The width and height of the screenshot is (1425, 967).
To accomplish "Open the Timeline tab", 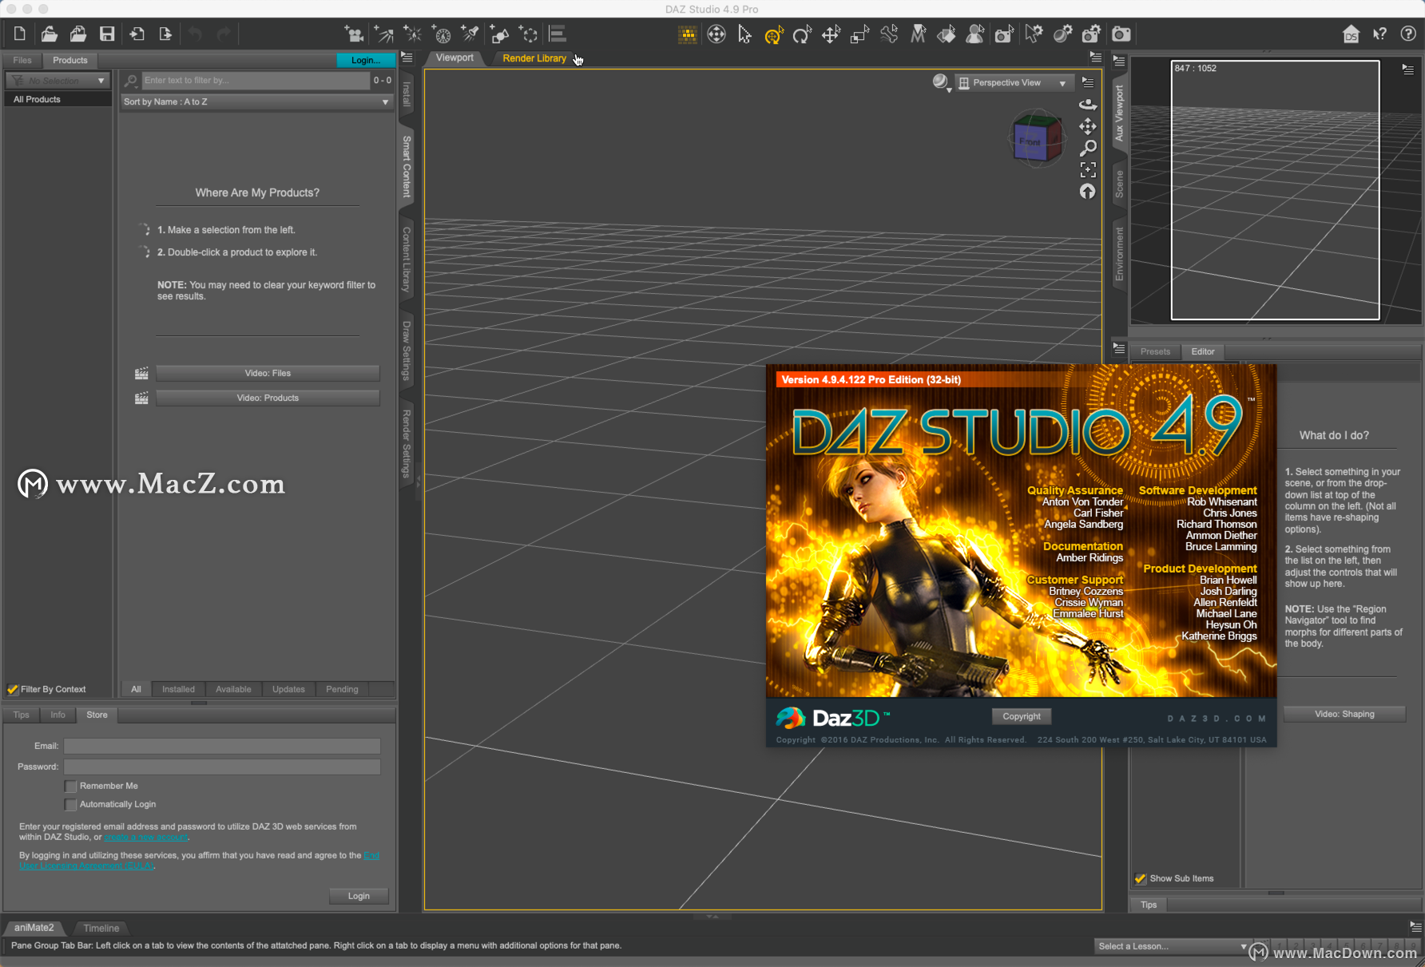I will 101,928.
